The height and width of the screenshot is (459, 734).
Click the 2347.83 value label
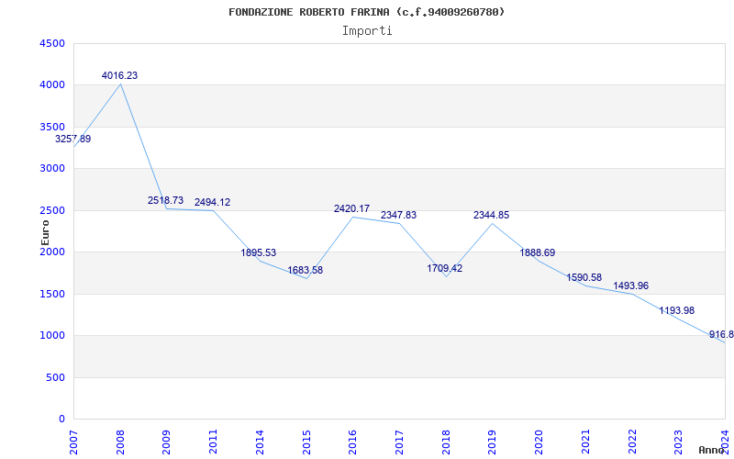[x=398, y=215]
